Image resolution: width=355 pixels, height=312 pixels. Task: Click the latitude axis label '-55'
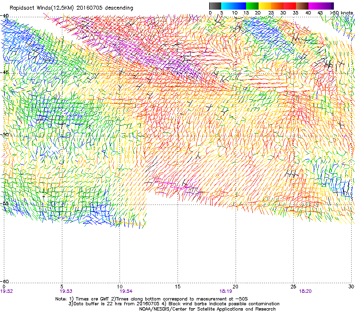[4, 203]
